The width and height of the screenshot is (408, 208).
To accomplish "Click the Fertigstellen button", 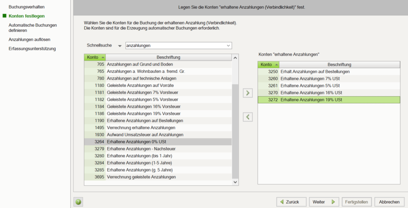I will (x=356, y=202).
